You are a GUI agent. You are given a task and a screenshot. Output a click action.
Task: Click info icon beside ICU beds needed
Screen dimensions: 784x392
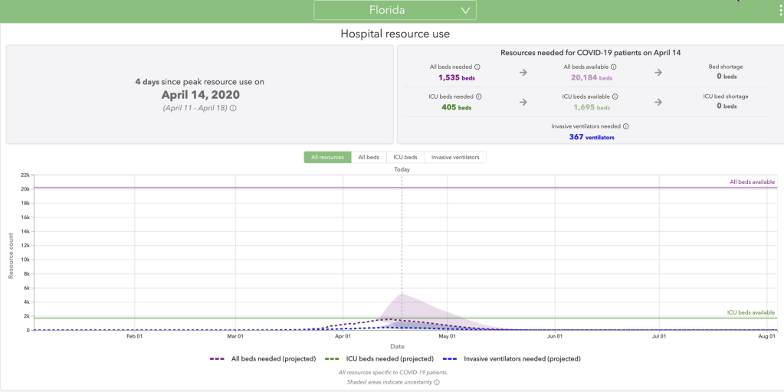479,96
